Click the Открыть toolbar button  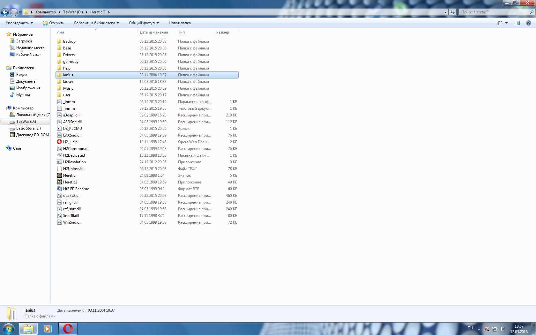coord(54,23)
